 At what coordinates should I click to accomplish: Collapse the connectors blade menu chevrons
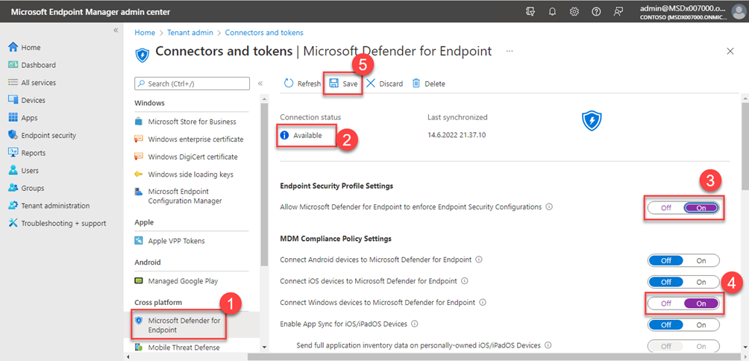[x=260, y=84]
